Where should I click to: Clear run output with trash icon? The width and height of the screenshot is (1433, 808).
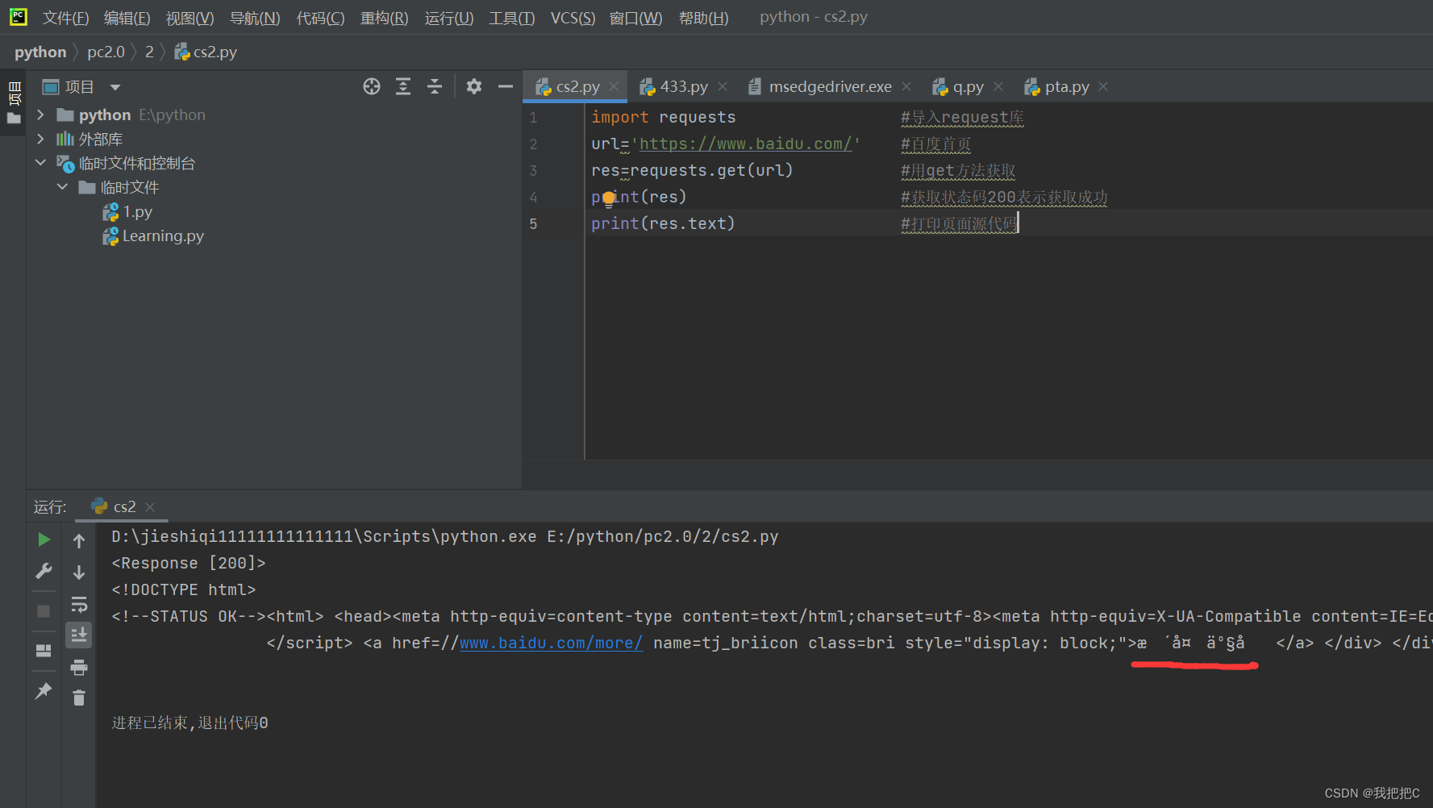[x=79, y=698]
